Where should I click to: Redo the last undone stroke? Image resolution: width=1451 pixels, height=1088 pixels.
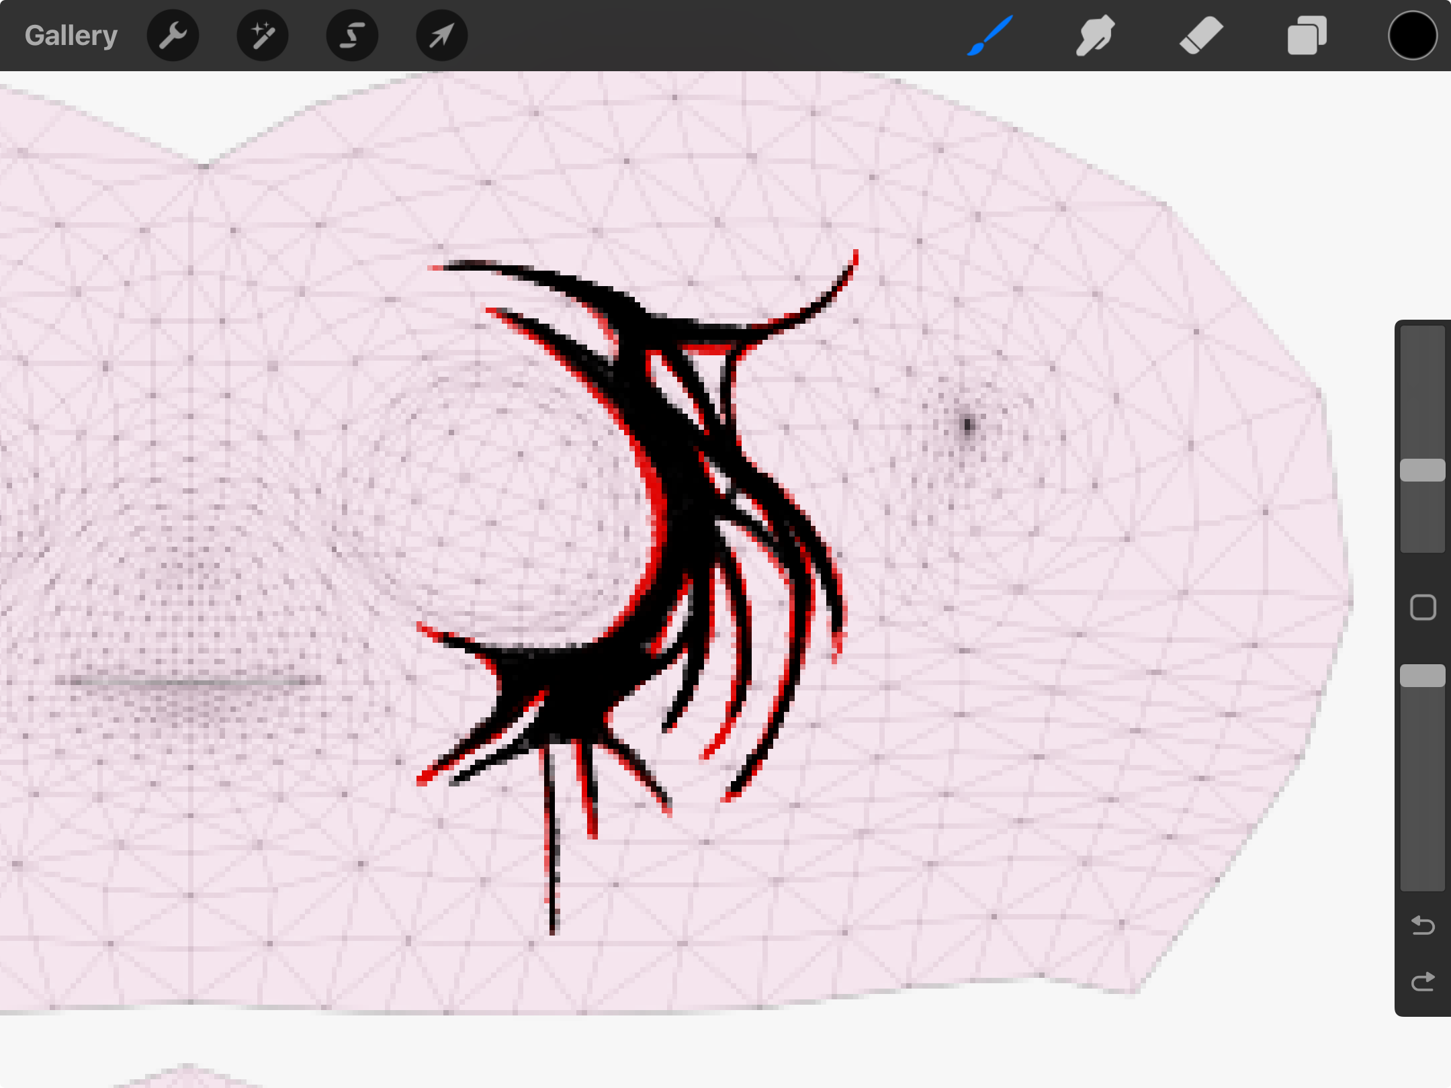(x=1423, y=982)
